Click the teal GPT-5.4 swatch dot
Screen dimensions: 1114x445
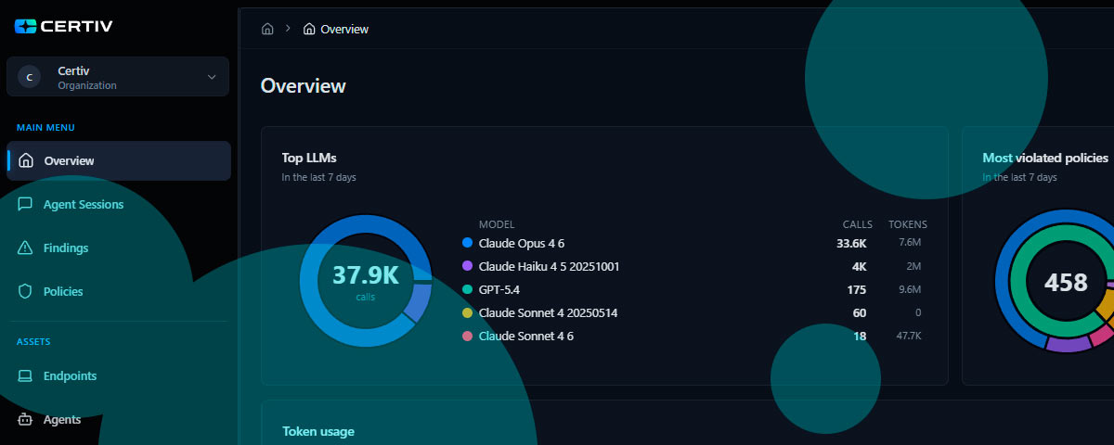click(467, 289)
